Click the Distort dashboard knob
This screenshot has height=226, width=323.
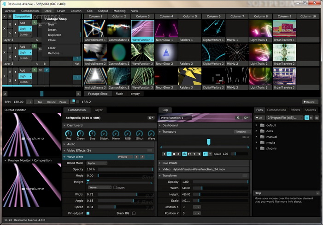click(x=104, y=134)
